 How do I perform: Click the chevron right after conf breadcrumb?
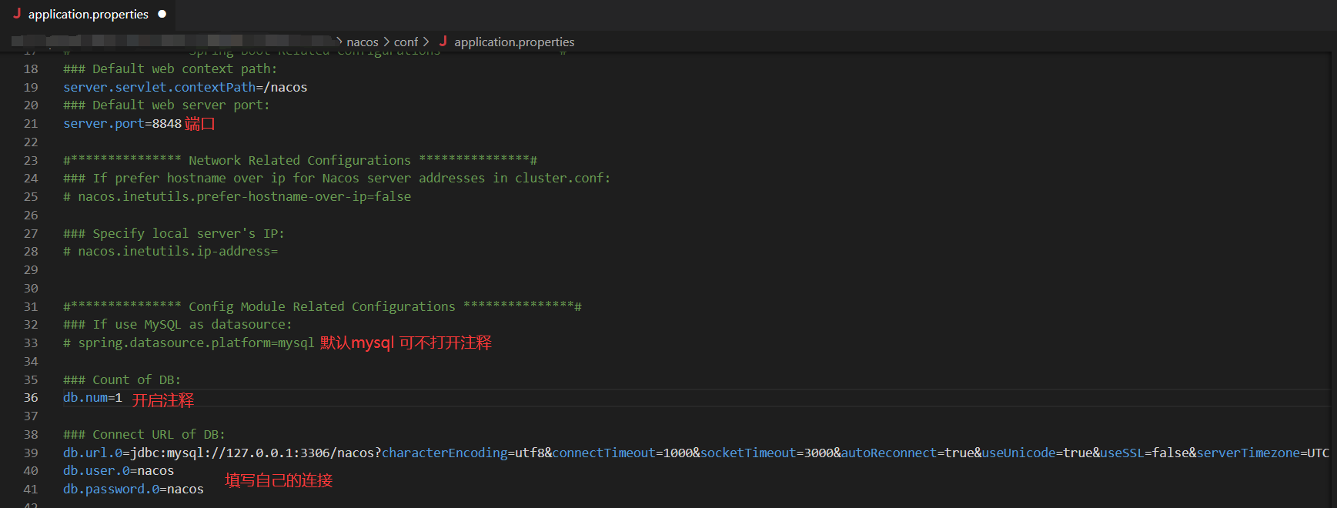[426, 42]
